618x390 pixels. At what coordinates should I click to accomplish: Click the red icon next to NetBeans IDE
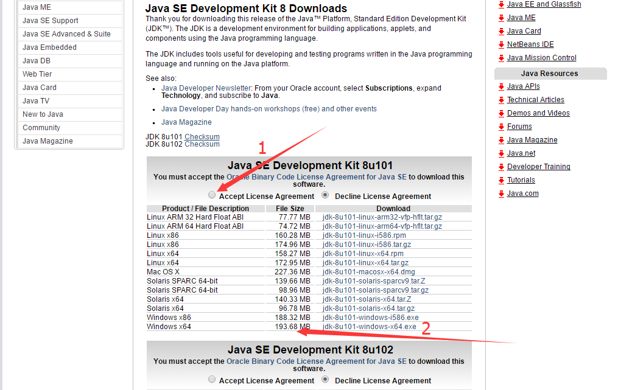[501, 45]
